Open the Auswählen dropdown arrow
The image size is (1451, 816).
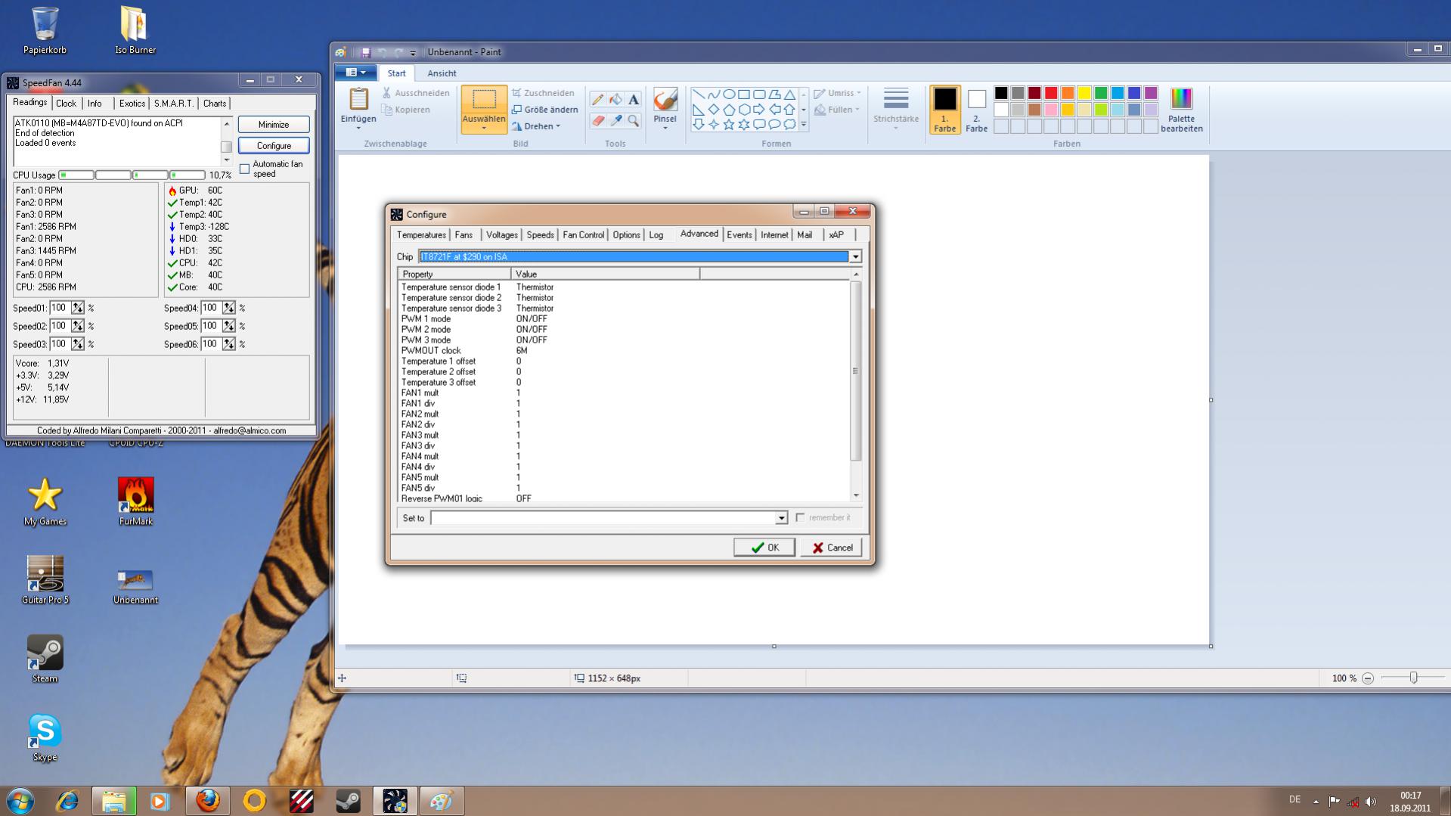coord(484,129)
